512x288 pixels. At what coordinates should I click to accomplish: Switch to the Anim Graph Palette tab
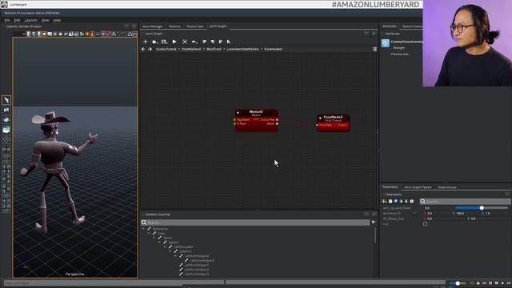[418, 187]
